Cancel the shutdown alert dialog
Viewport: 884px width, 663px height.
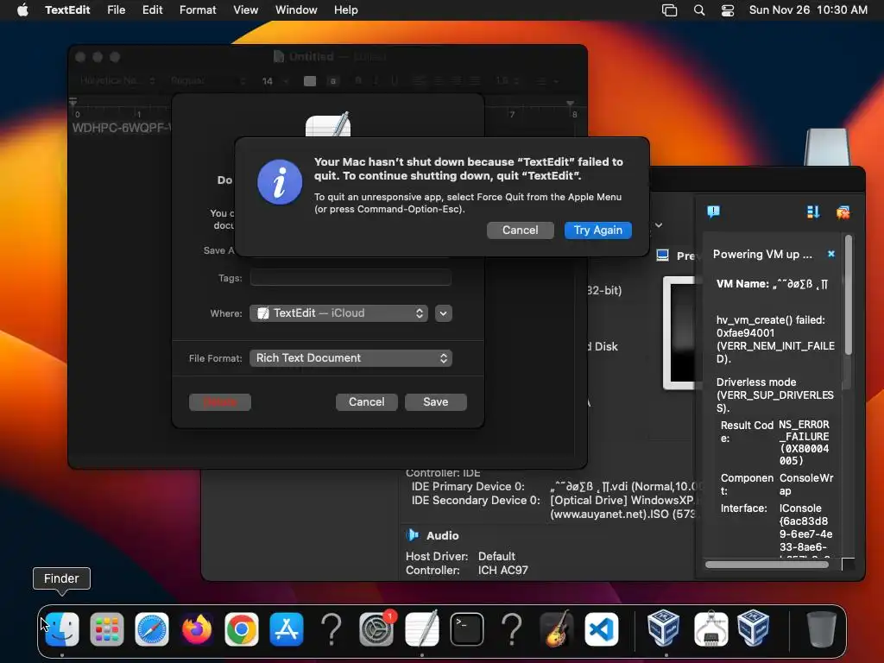(x=520, y=230)
